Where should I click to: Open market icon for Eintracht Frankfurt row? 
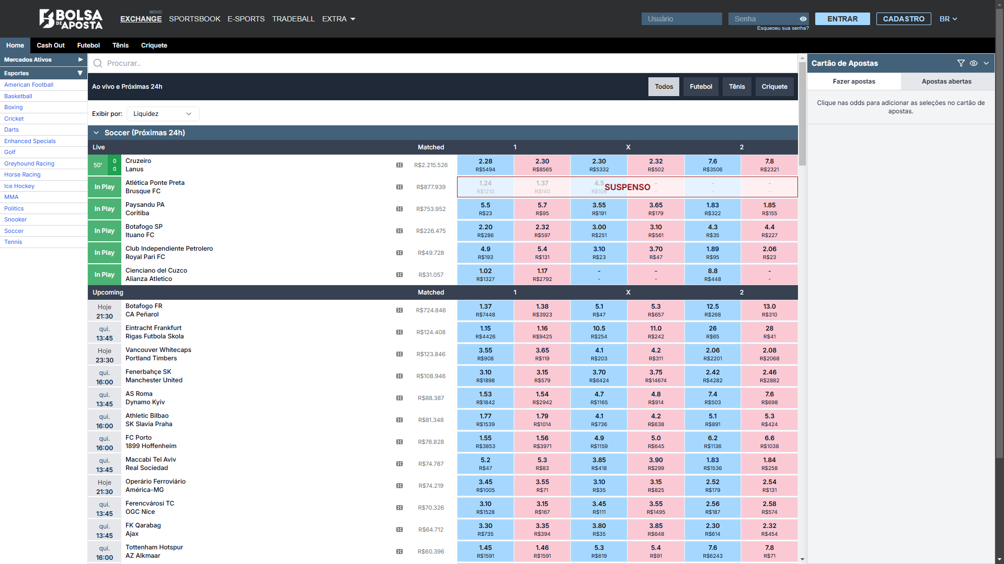pos(400,332)
